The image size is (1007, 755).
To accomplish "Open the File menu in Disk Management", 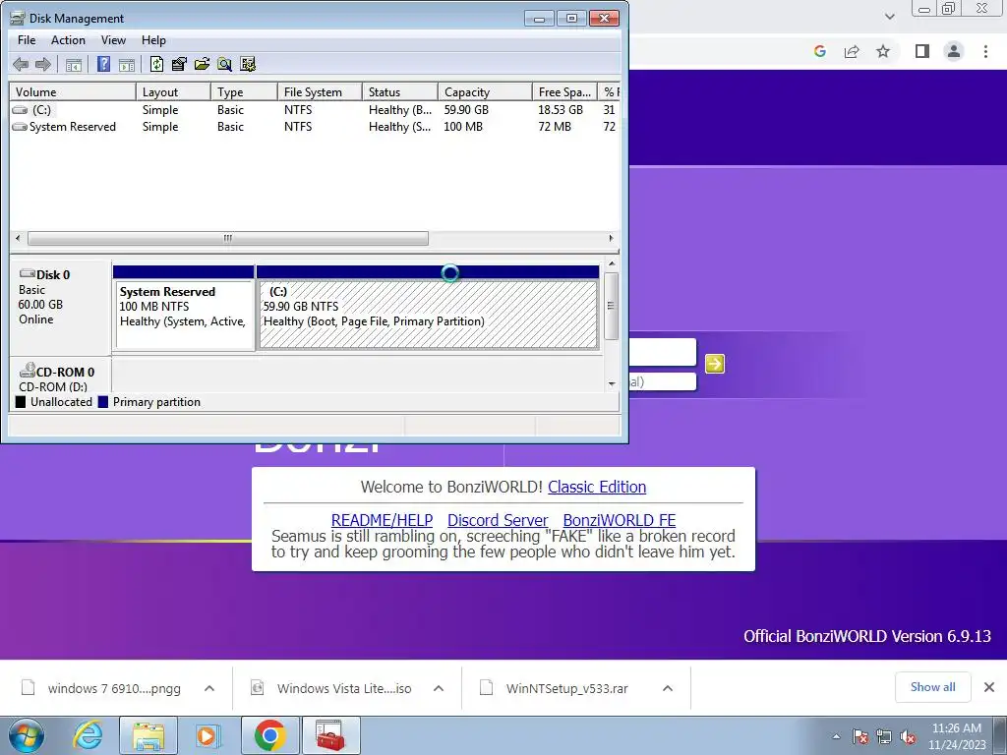I will pos(27,39).
